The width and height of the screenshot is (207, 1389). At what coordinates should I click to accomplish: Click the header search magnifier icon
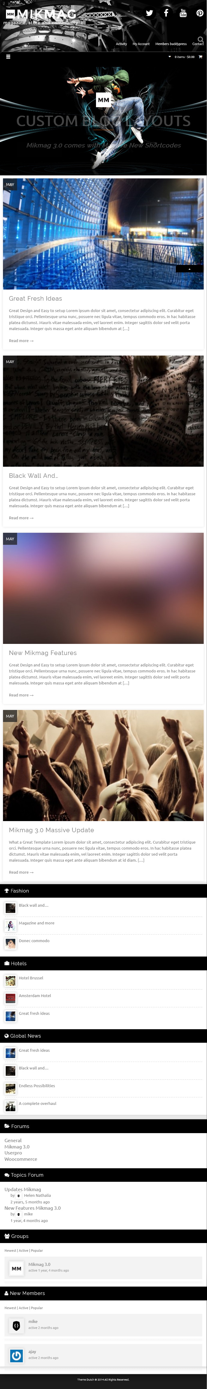pos(200,39)
